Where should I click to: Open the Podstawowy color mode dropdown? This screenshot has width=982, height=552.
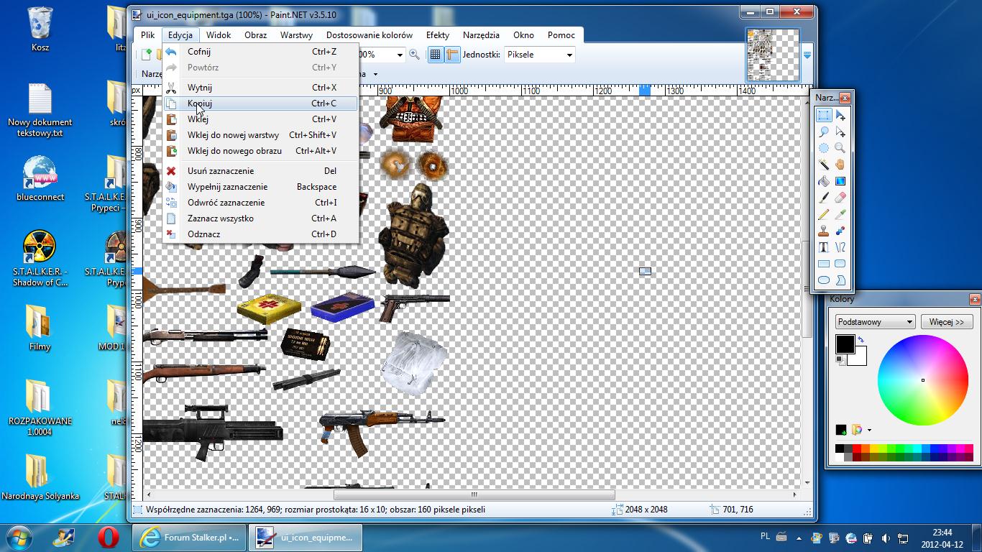875,321
